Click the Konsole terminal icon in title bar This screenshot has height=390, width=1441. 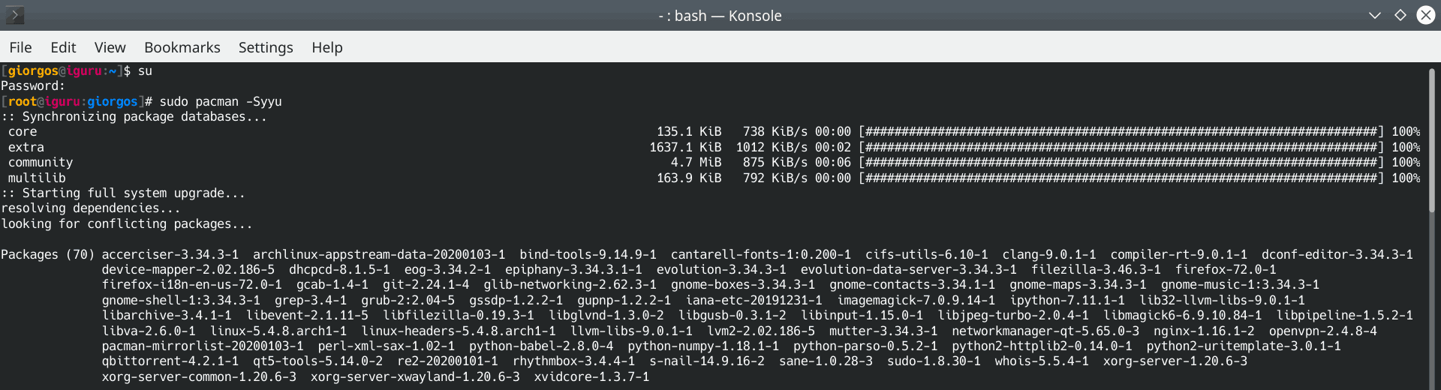point(14,15)
